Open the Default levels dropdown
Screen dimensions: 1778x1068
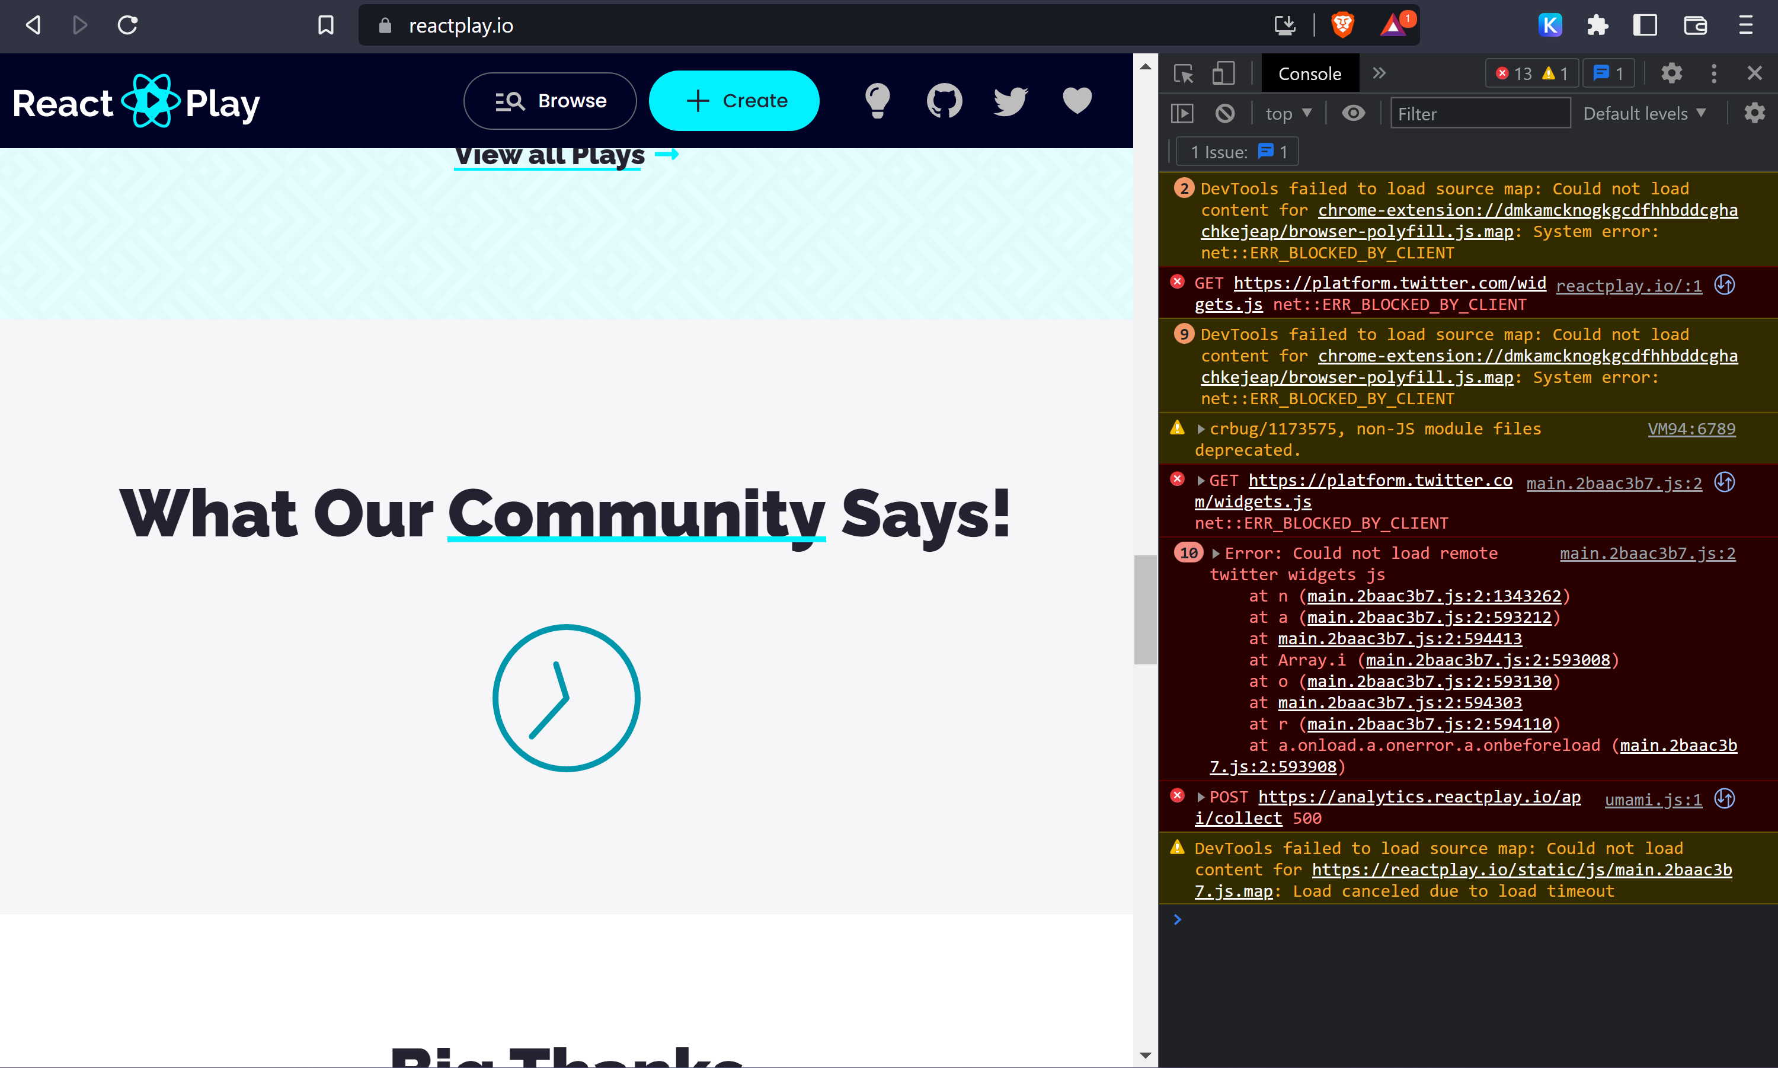tap(1644, 114)
